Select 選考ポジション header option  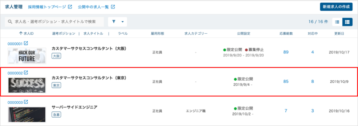pos(63,34)
